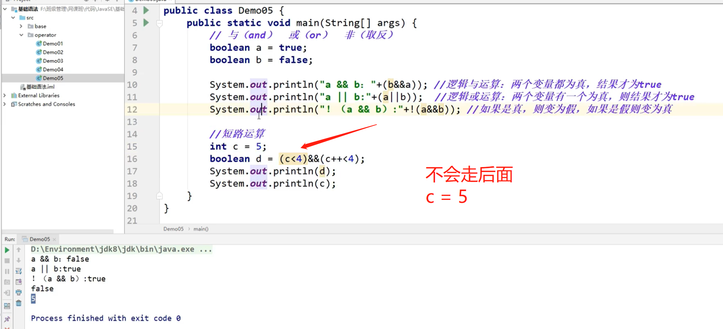
Task: Click the project tree horizontal scrollbar
Action: click(x=58, y=231)
